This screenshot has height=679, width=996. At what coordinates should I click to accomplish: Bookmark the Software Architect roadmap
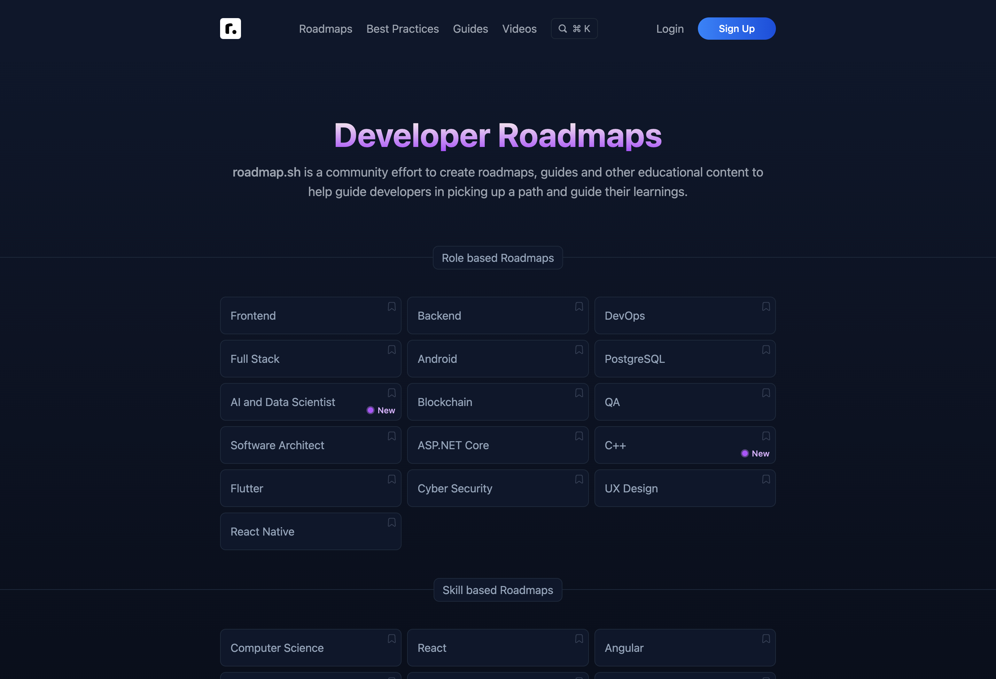click(391, 436)
